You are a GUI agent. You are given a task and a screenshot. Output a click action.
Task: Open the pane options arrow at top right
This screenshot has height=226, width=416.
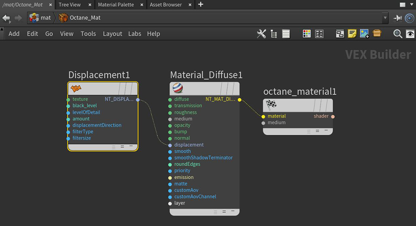click(x=411, y=5)
